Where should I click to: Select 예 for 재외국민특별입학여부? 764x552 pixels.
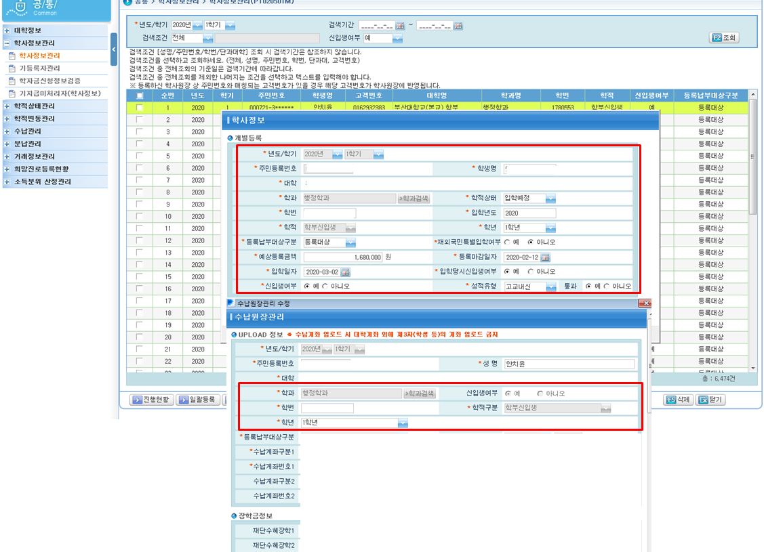508,242
